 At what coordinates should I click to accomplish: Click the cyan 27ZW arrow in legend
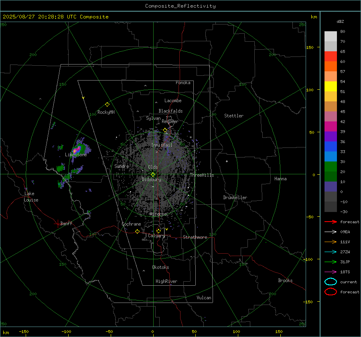[331, 252]
